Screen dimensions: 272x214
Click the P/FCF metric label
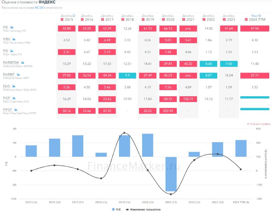click(x=7, y=110)
